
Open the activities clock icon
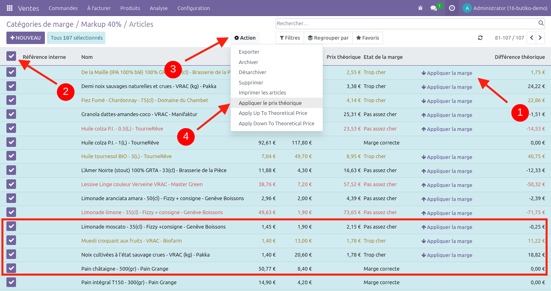tap(452, 8)
